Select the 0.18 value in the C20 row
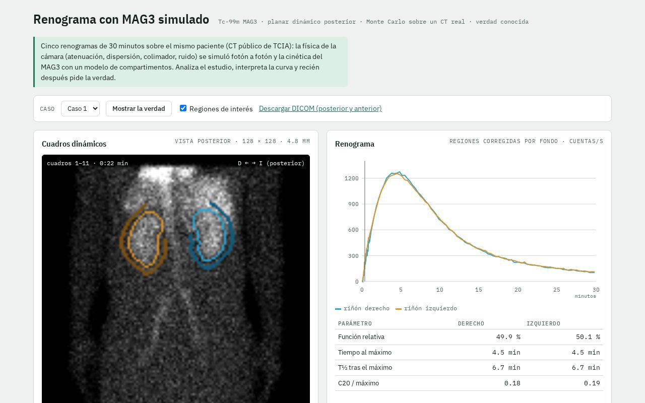Image resolution: width=645 pixels, height=403 pixels. click(x=512, y=383)
